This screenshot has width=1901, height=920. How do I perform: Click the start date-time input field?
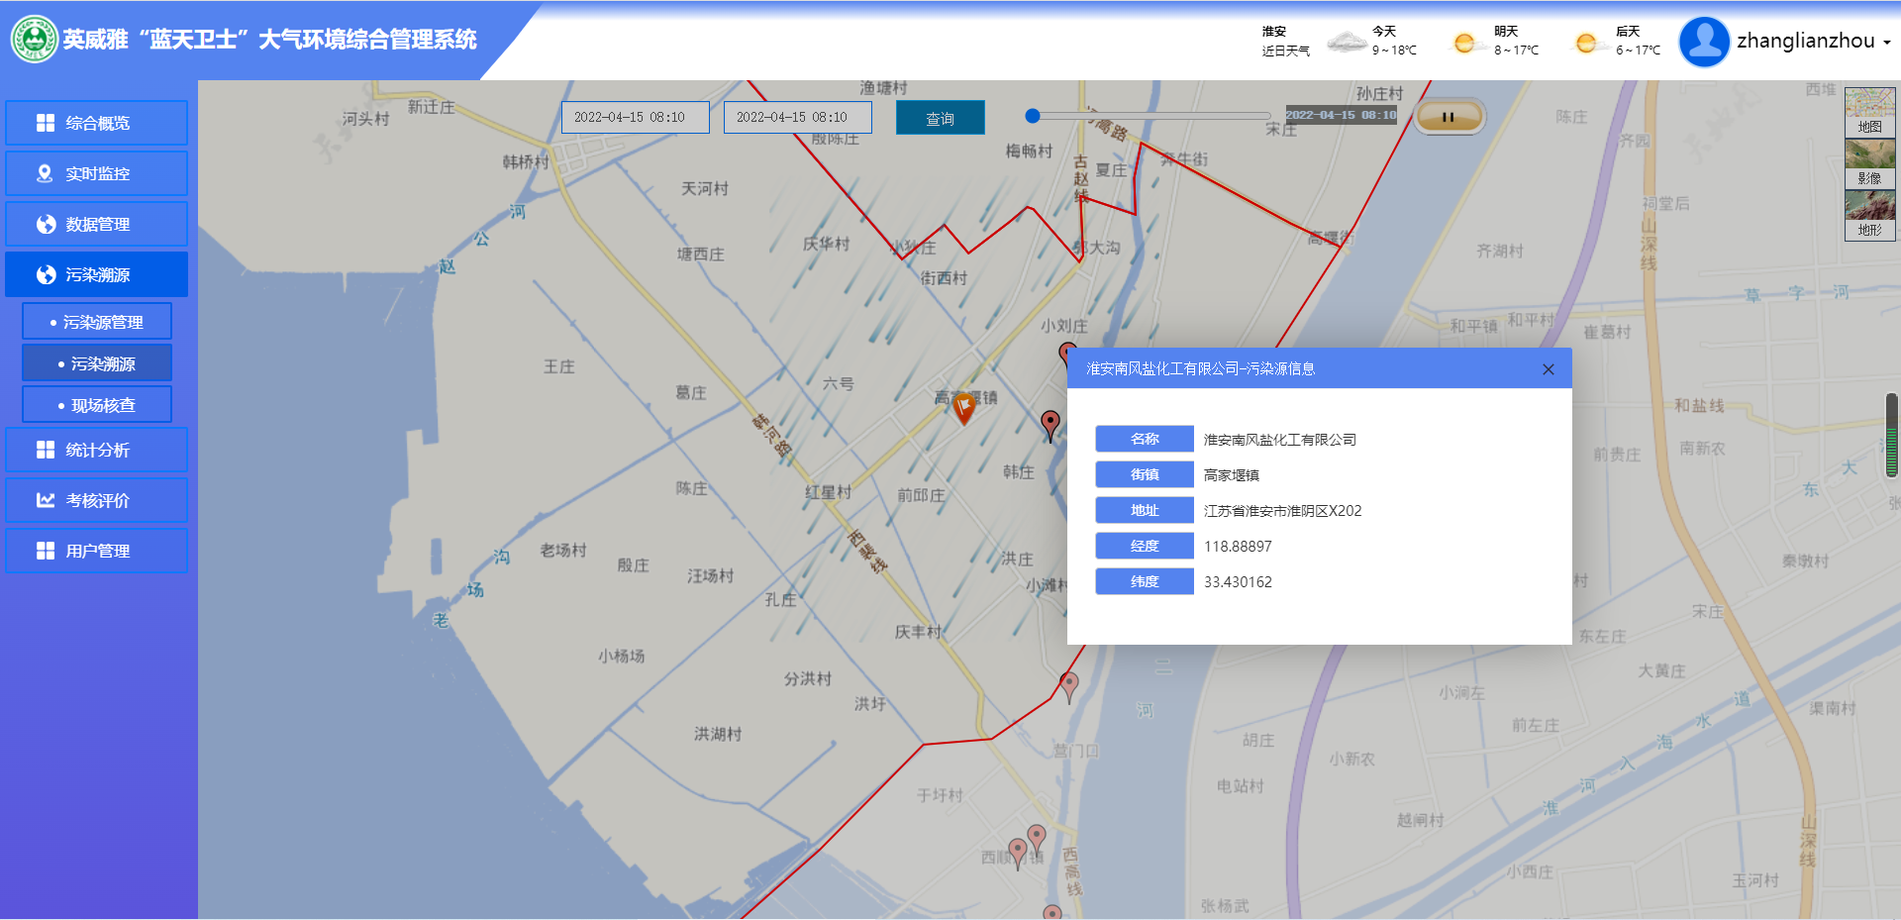pos(636,117)
